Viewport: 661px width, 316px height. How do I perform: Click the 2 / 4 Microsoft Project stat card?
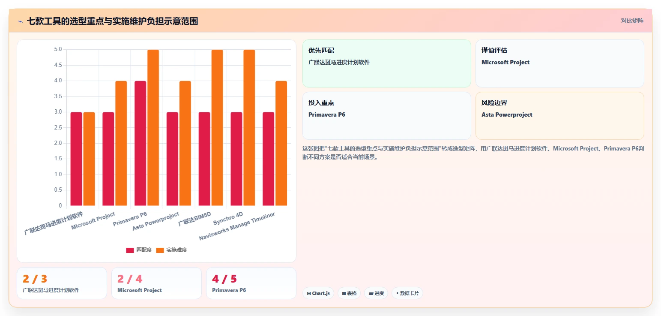156,283
